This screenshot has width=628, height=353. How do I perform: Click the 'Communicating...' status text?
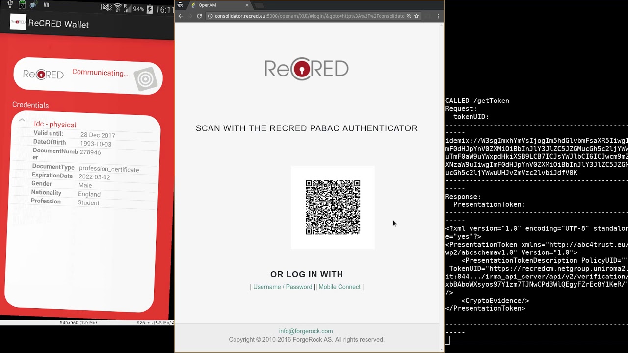100,73
